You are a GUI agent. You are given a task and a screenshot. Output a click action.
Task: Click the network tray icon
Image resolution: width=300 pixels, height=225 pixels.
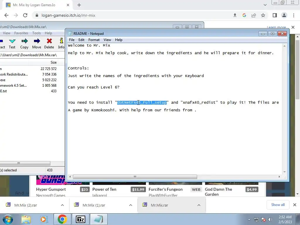(x=256, y=219)
